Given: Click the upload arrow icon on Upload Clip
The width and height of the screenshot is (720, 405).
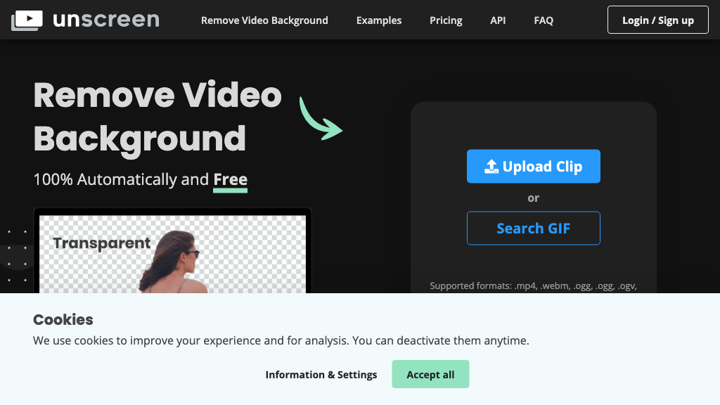Looking at the screenshot, I should [491, 166].
